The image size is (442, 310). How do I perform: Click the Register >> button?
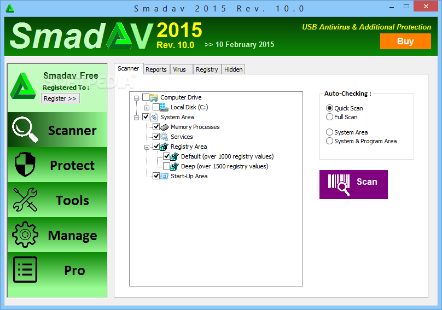coord(60,98)
